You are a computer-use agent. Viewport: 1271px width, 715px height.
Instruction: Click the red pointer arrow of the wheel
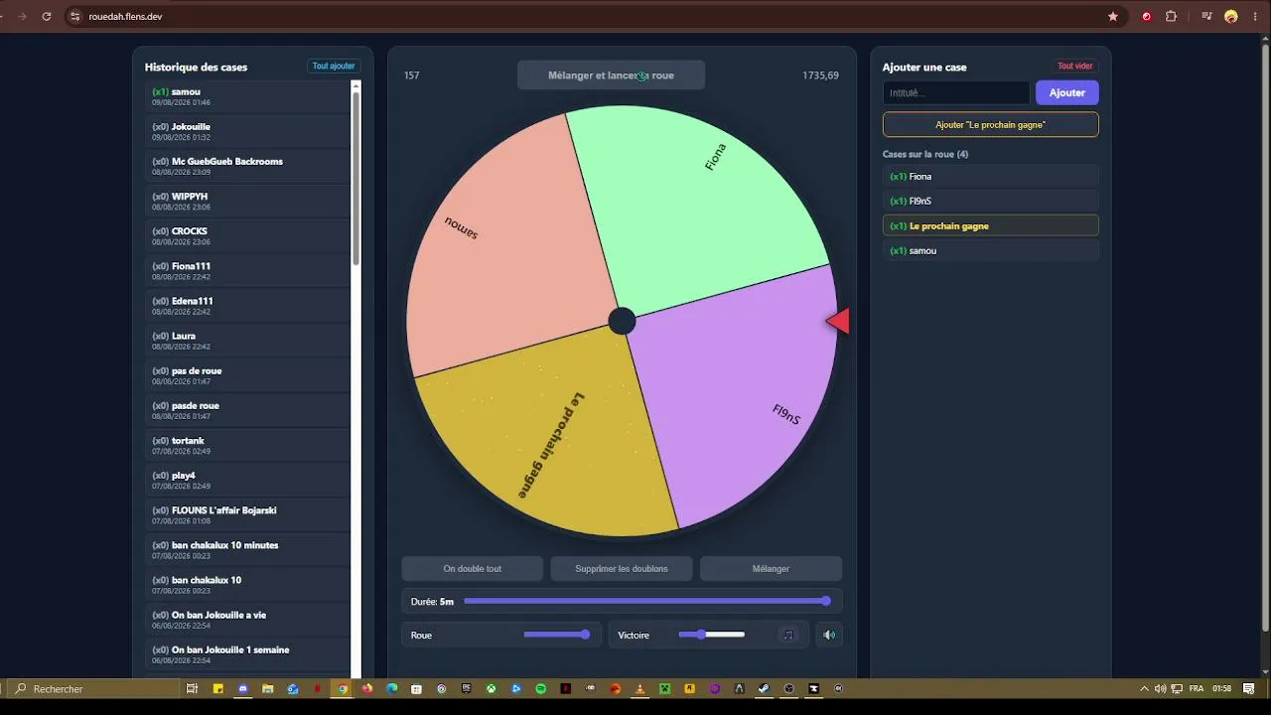point(837,321)
